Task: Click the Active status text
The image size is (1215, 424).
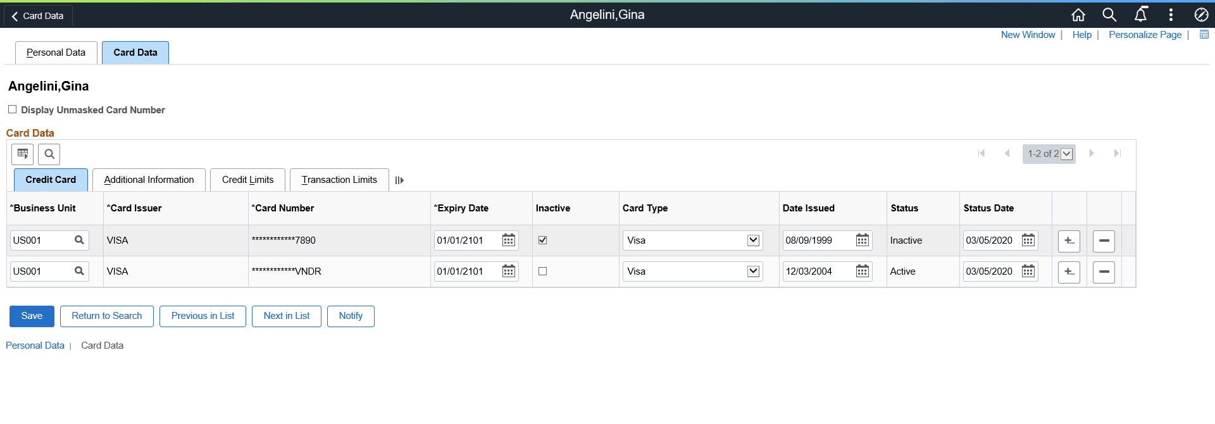Action: click(903, 271)
